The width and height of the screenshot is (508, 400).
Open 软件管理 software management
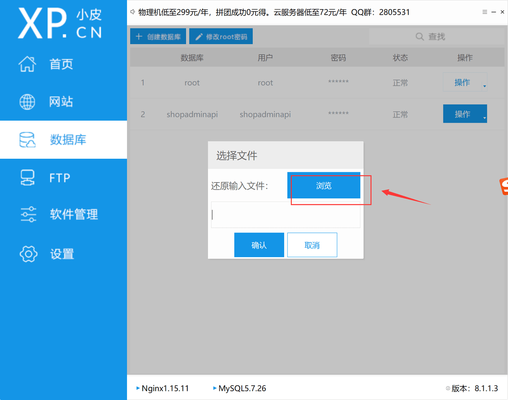click(63, 214)
